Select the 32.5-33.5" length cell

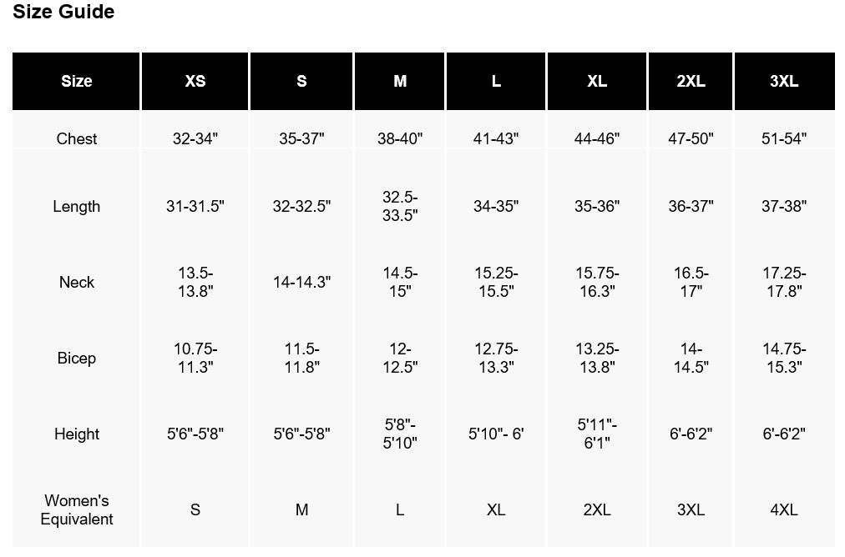click(400, 207)
